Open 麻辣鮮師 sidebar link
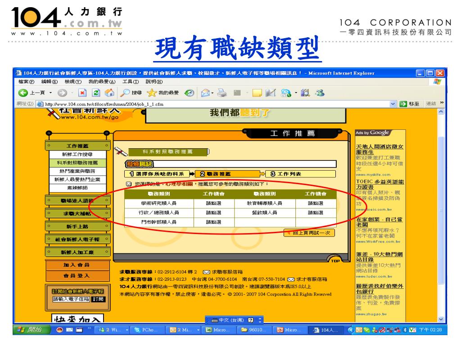 [77, 188]
